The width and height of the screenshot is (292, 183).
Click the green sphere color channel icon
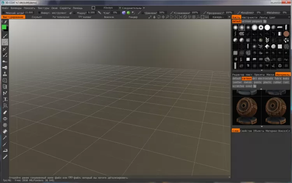point(128,13)
